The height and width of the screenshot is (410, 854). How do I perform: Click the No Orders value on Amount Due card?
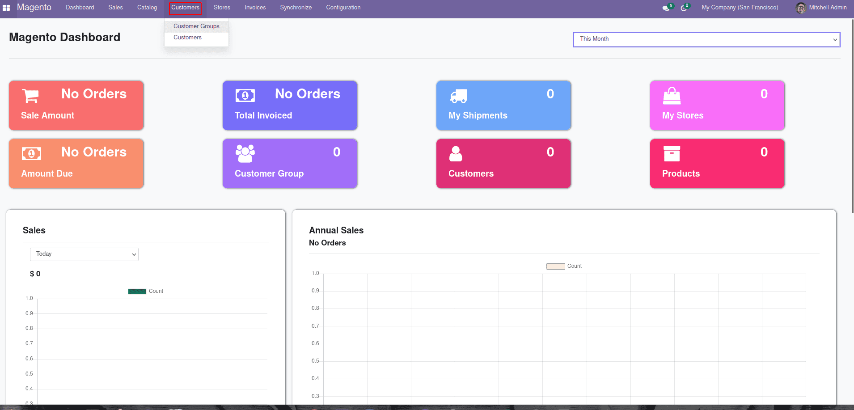click(x=94, y=152)
